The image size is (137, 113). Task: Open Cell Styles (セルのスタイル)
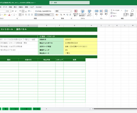click(x=89, y=13)
